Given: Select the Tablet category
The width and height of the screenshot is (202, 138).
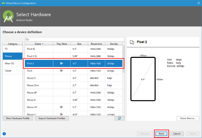Looking at the screenshot, I should click(13, 71).
